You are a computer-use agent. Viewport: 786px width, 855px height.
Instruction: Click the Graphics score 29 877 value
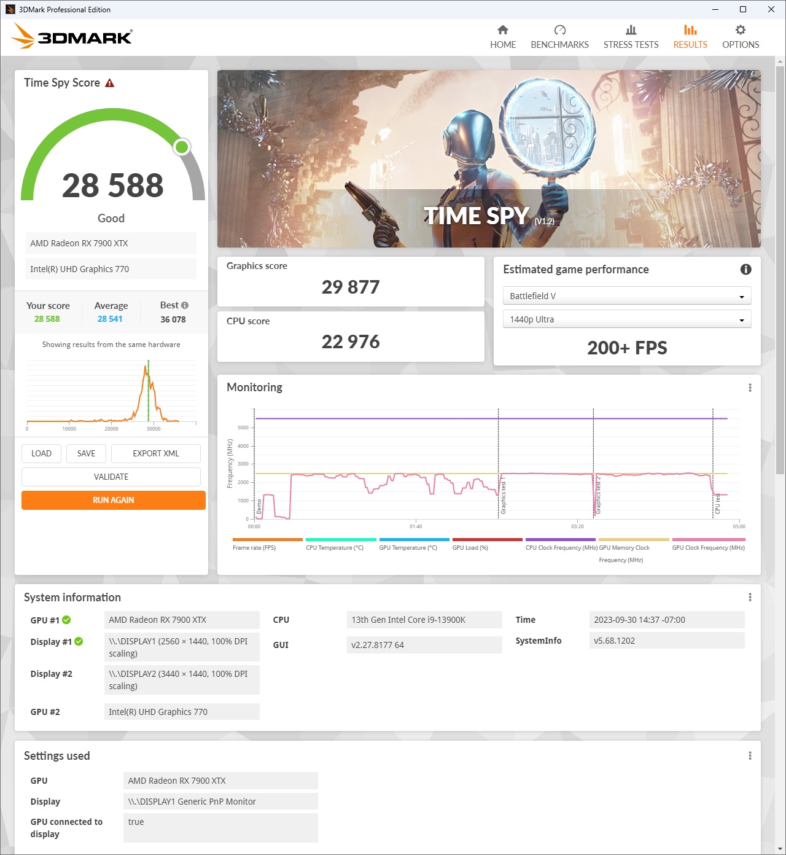[x=351, y=287]
